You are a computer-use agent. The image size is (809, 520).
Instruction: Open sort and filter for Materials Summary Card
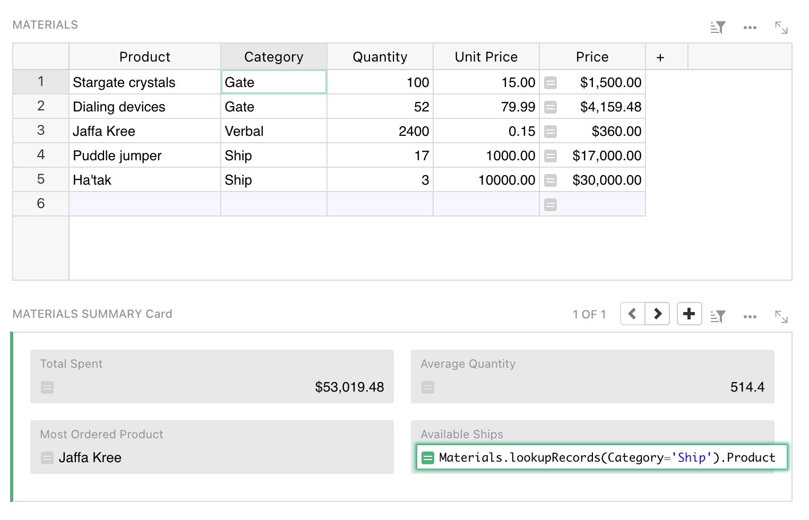pyautogui.click(x=718, y=316)
